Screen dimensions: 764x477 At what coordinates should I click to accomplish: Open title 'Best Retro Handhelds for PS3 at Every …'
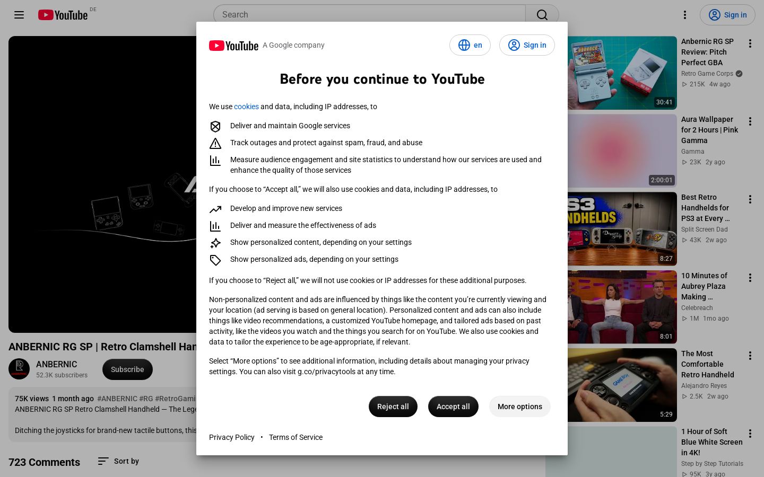click(706, 208)
